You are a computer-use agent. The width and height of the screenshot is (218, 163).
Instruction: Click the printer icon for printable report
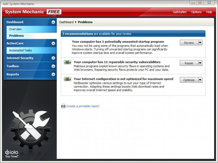pos(63,106)
